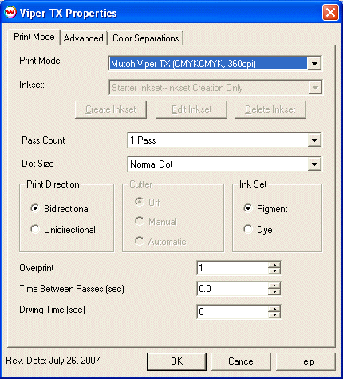Increase the Overprint value with up arrow
The image size is (343, 379).
(274, 265)
